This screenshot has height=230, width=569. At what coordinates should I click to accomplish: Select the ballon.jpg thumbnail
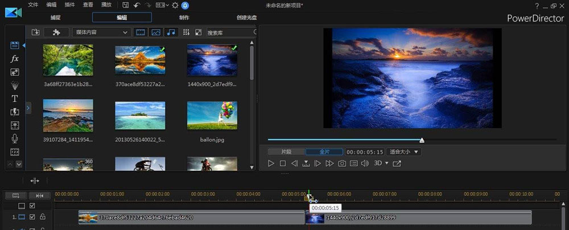pos(212,116)
